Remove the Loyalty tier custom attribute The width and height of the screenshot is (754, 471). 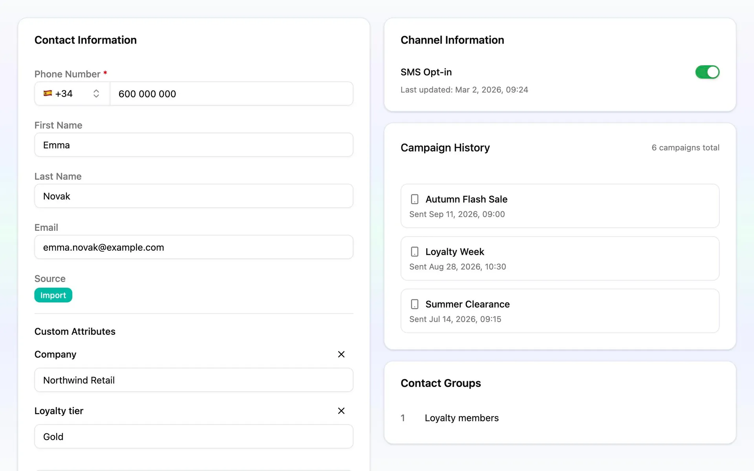click(x=341, y=411)
